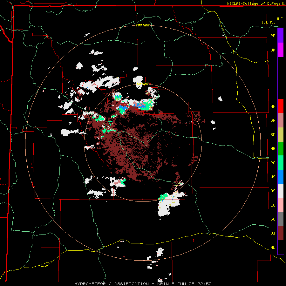Click the 100 NMI range ring label
The image size is (286, 286).
coord(143,25)
